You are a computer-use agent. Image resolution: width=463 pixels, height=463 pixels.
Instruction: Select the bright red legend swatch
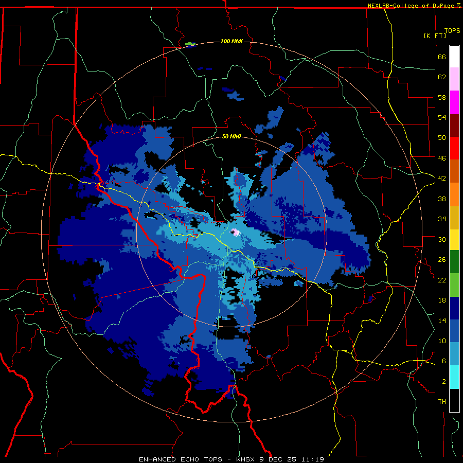454,148
